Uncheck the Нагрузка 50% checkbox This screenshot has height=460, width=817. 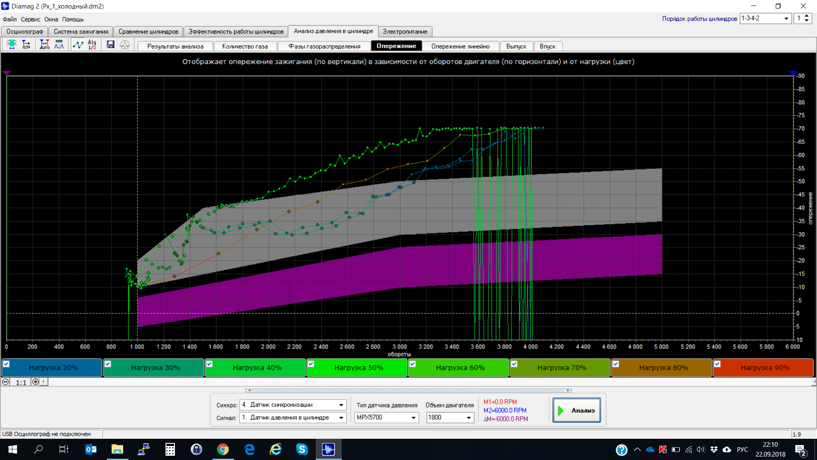[x=311, y=364]
